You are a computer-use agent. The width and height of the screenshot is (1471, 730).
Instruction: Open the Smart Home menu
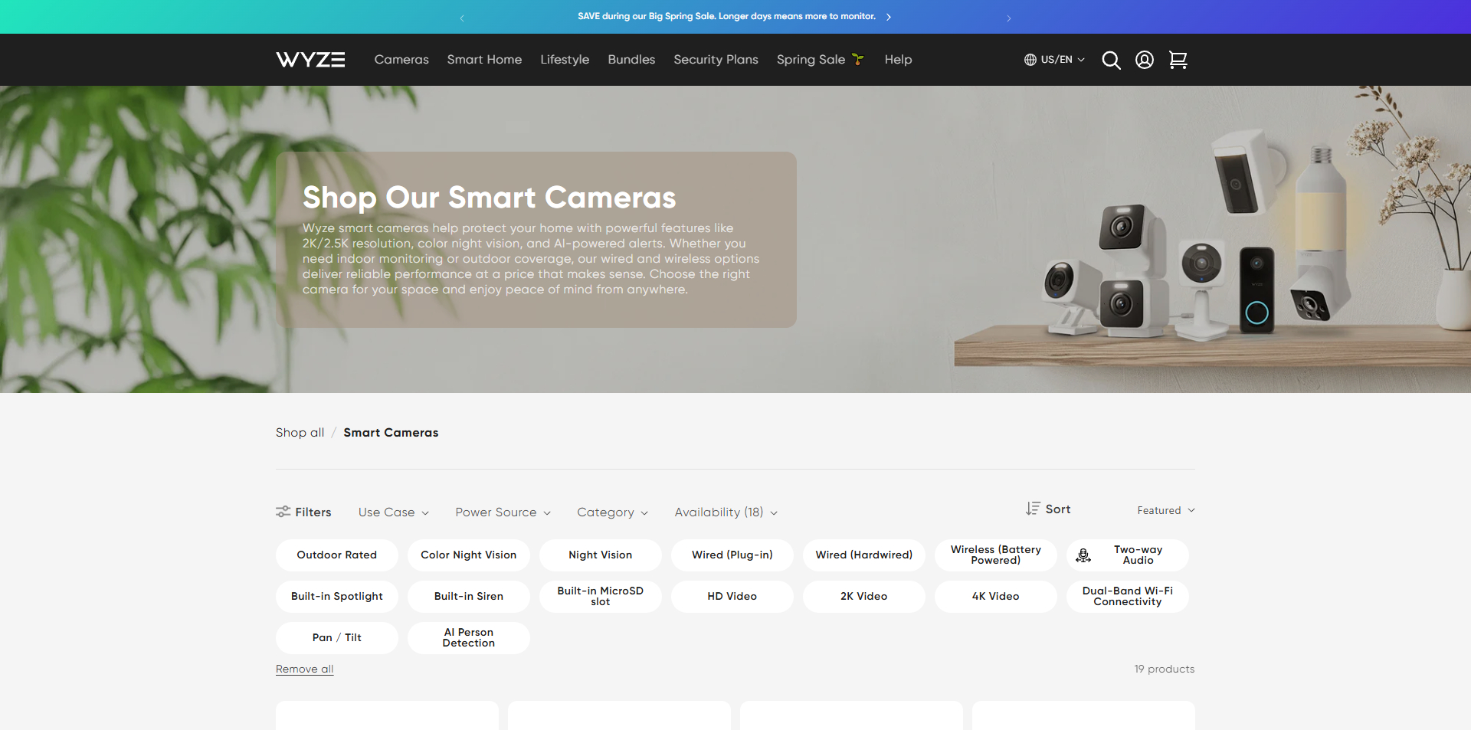click(x=484, y=60)
